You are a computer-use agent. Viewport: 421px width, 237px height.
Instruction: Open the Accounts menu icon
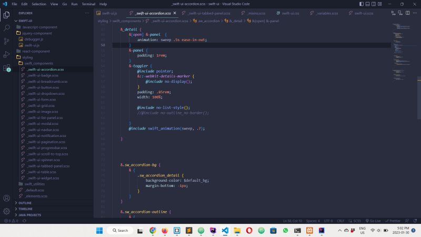coord(6,199)
